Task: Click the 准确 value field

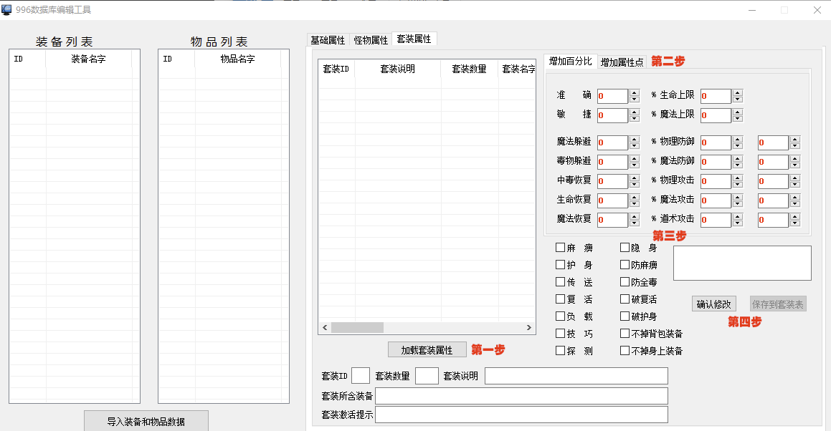Action: pyautogui.click(x=612, y=96)
